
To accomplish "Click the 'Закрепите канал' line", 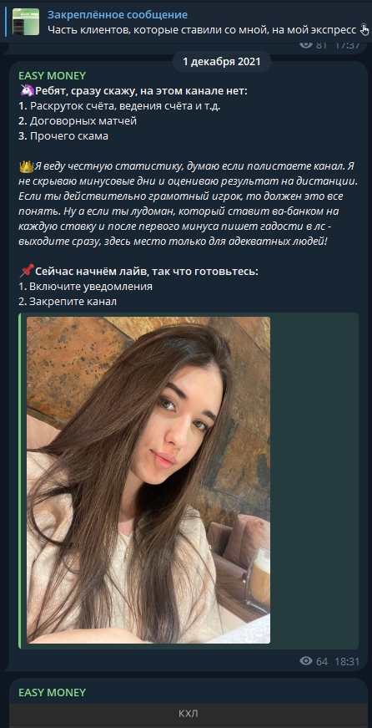I will click(x=68, y=302).
